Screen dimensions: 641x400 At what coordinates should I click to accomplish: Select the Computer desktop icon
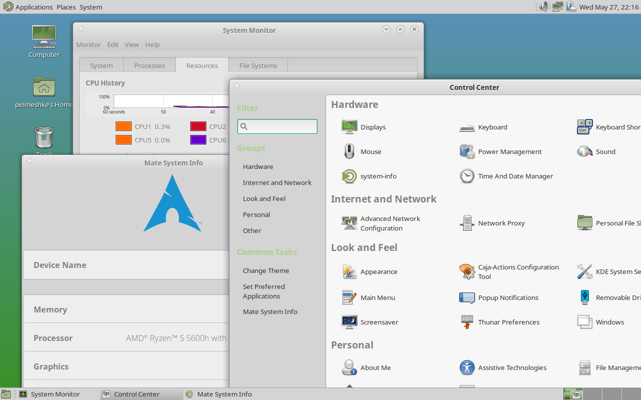(x=44, y=41)
